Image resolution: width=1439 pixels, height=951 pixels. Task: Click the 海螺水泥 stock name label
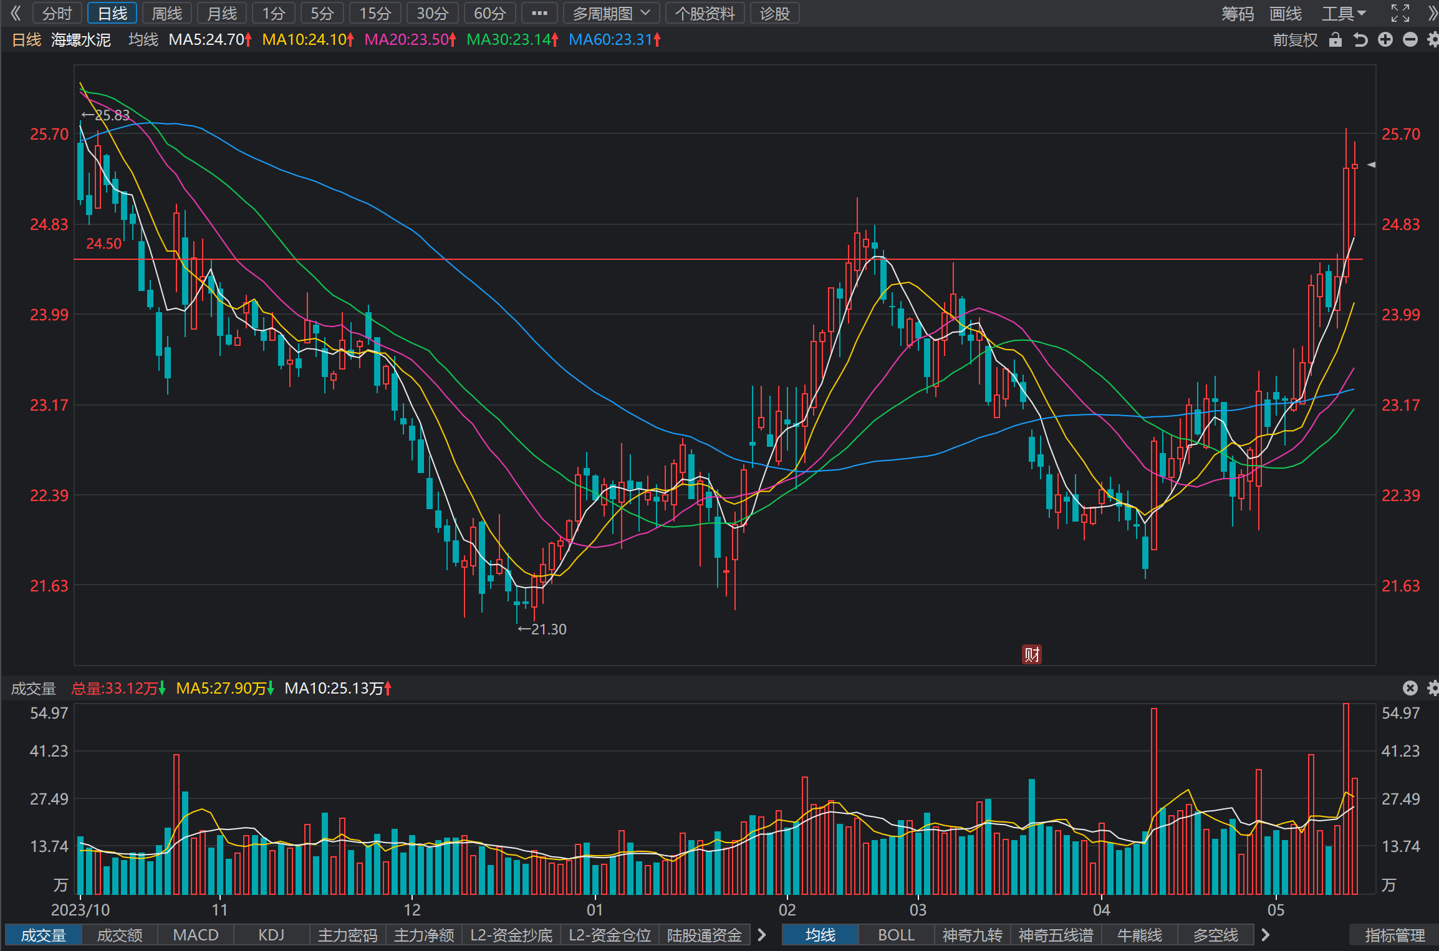pos(81,40)
